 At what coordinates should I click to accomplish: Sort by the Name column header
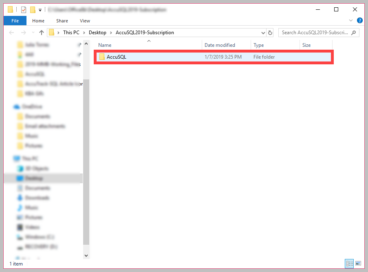(x=105, y=45)
